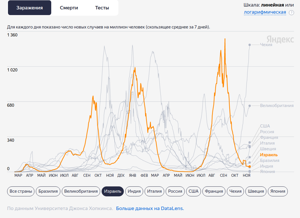Toggle the Все страны filter
The image size is (300, 218).
pos(21,191)
